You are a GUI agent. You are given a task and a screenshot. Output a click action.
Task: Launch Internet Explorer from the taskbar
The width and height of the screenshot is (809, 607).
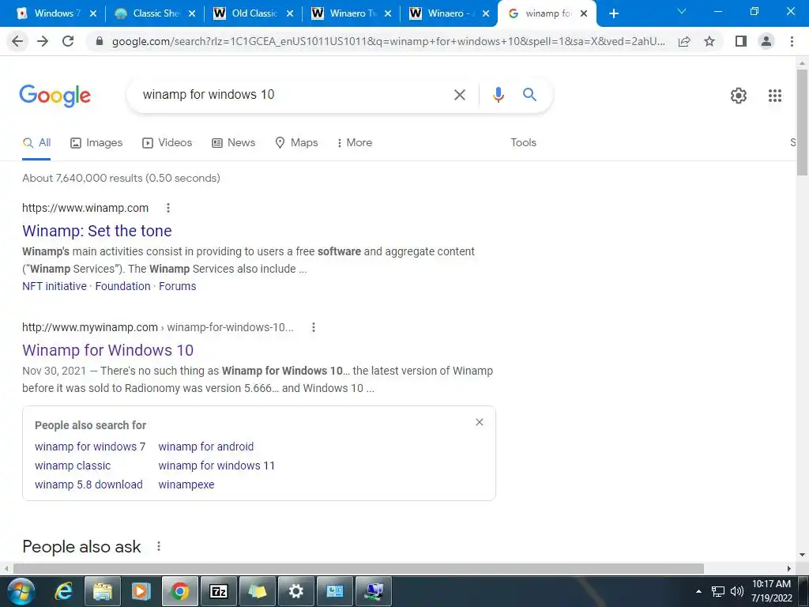[x=64, y=591]
